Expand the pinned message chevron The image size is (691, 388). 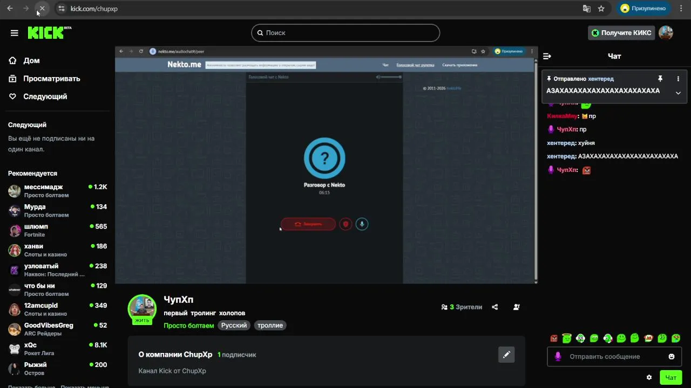coord(678,93)
